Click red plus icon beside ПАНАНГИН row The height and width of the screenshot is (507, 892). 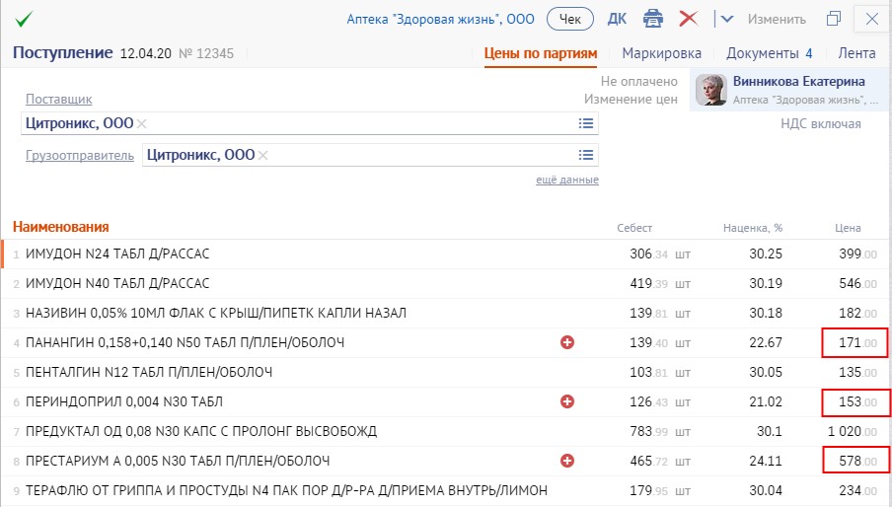[567, 342]
